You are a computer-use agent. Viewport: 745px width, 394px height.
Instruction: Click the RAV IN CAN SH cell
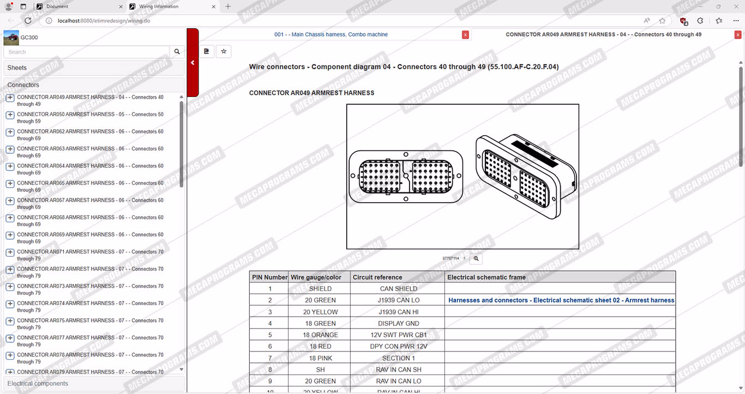[x=398, y=369]
